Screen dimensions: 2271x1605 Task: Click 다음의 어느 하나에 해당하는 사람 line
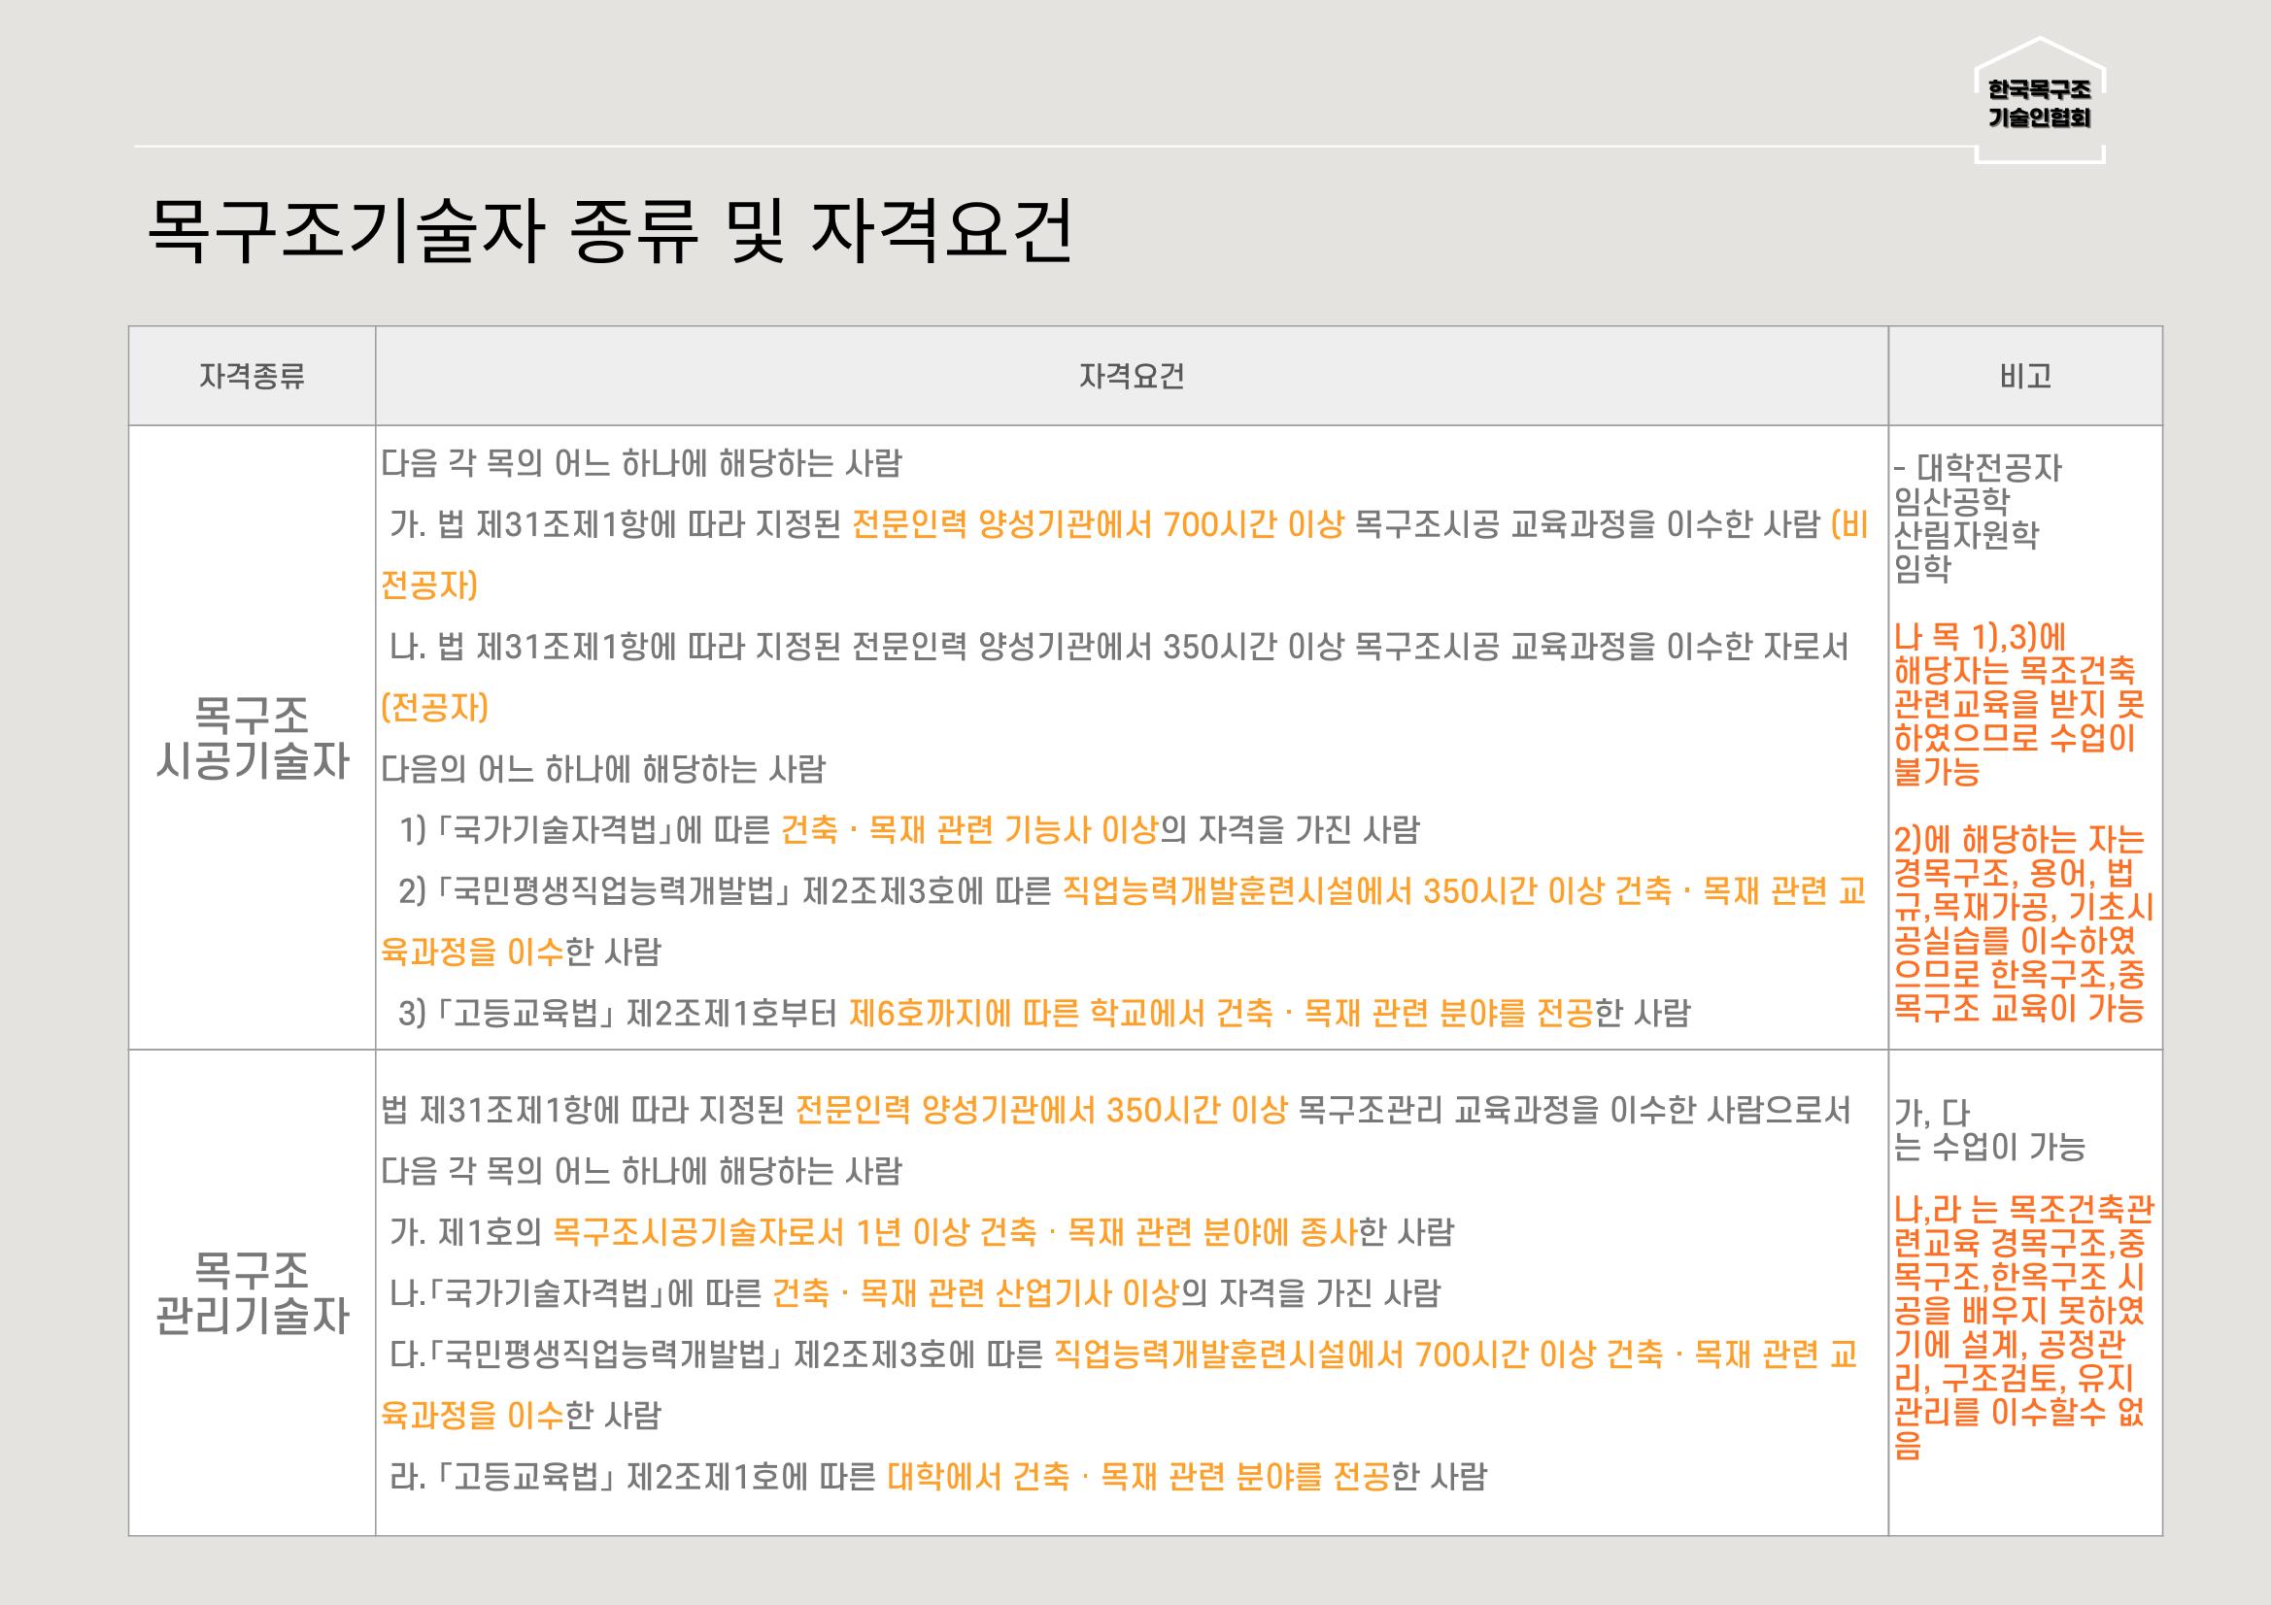(x=603, y=768)
